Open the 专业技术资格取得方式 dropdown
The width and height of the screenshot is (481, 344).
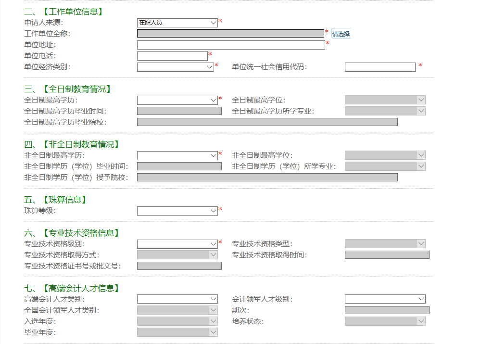177,255
